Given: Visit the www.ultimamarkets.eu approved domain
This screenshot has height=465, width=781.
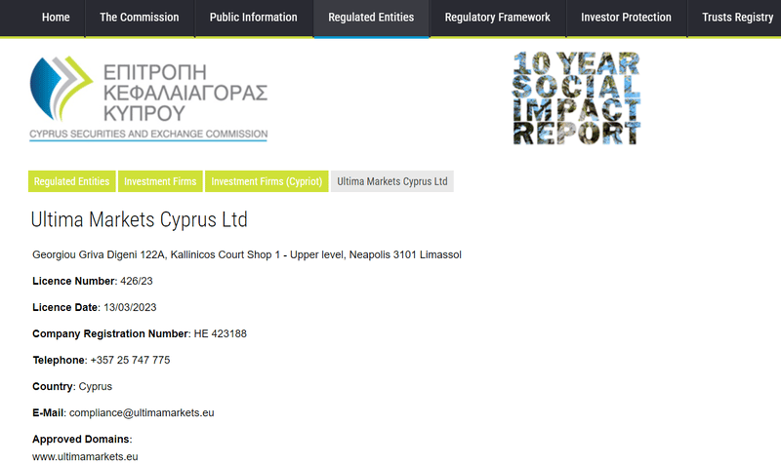Looking at the screenshot, I should click(85, 456).
